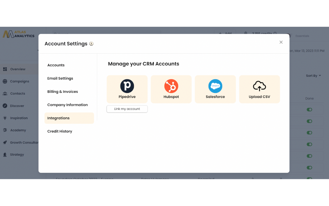Click the Hubspot logo icon
This screenshot has height=206, width=329.
pos(171,86)
